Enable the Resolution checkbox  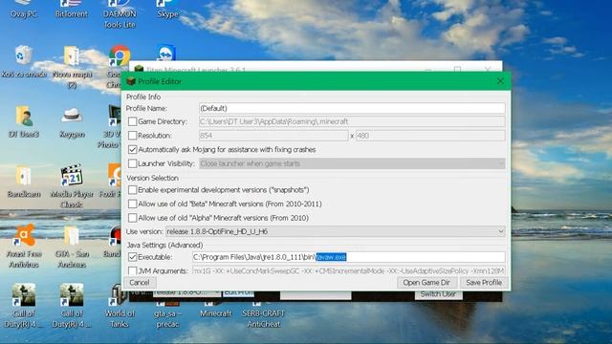pyautogui.click(x=132, y=136)
